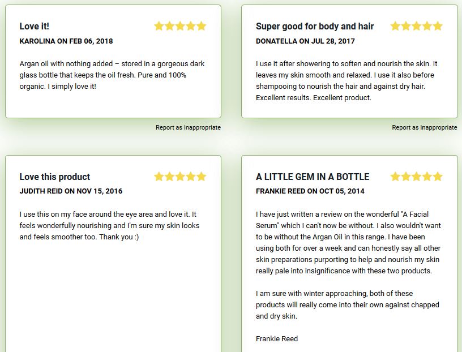Viewport: 462px width, 352px height.
Task: Report Karolina's review as inappropriate
Action: click(x=188, y=127)
